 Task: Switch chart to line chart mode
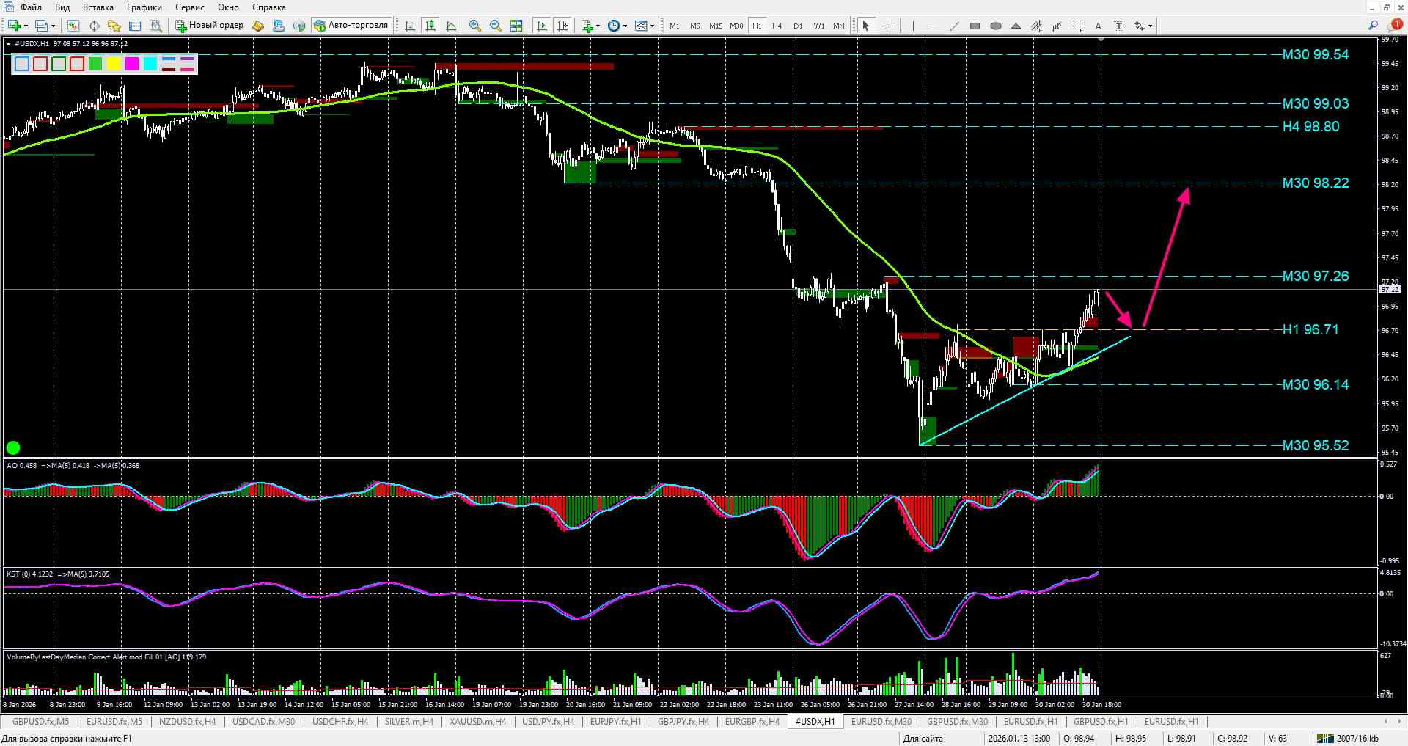point(451,26)
